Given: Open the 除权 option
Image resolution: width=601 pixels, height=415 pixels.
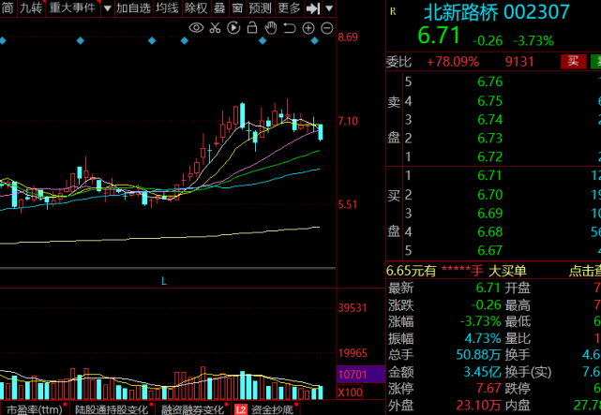Looking at the screenshot, I should [195, 8].
